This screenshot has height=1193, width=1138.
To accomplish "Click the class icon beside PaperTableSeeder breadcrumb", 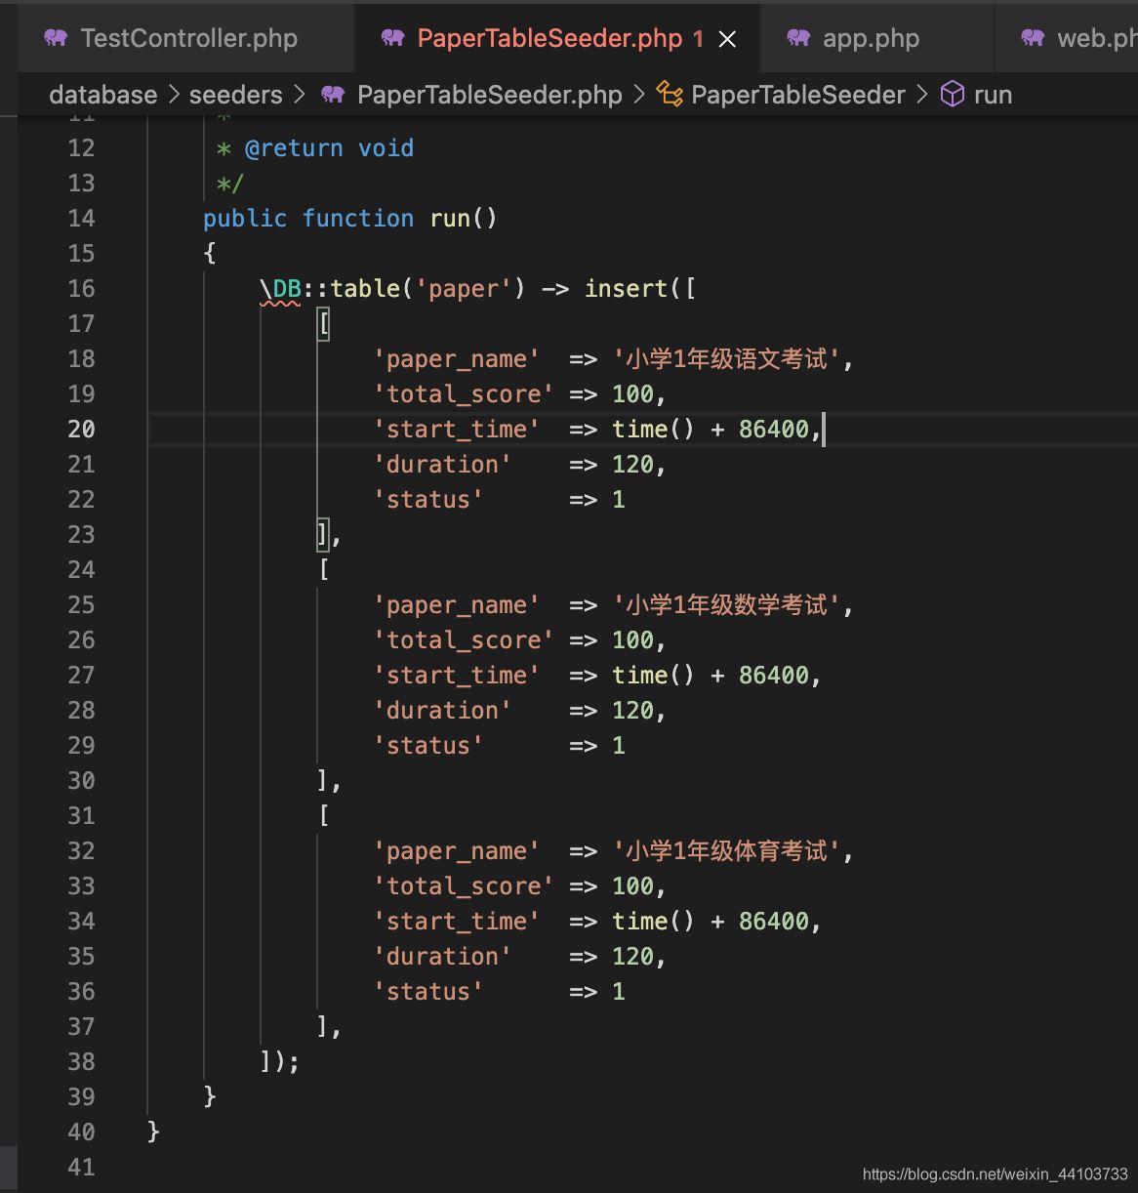I will (670, 95).
